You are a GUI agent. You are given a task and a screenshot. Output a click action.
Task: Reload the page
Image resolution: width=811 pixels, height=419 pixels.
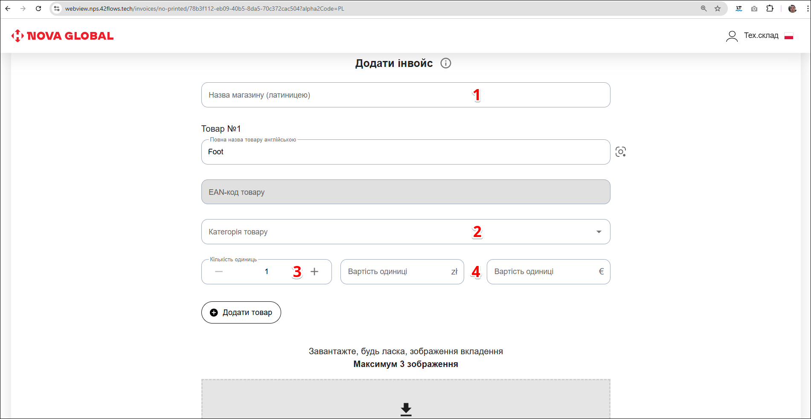(38, 9)
